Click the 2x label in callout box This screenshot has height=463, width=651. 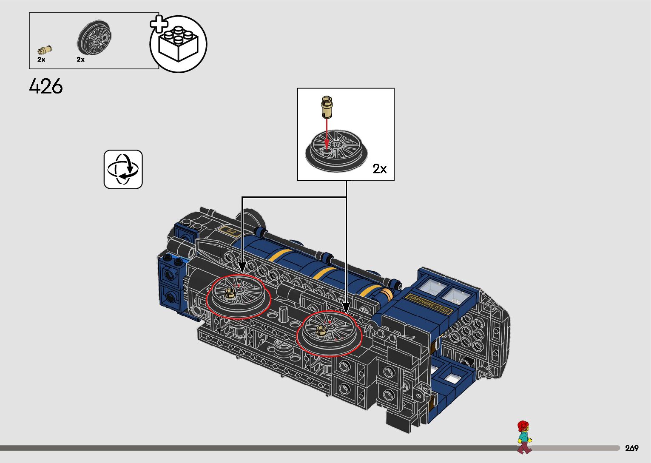(x=379, y=169)
